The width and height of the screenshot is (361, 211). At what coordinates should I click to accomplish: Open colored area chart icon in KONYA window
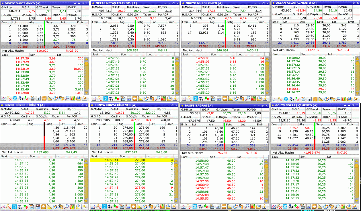tap(163, 206)
